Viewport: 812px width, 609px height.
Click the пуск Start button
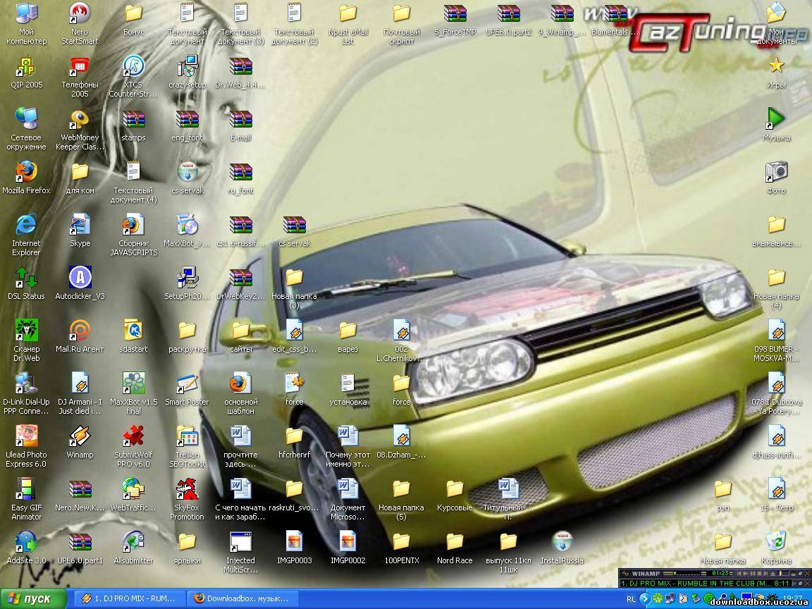coord(33,598)
